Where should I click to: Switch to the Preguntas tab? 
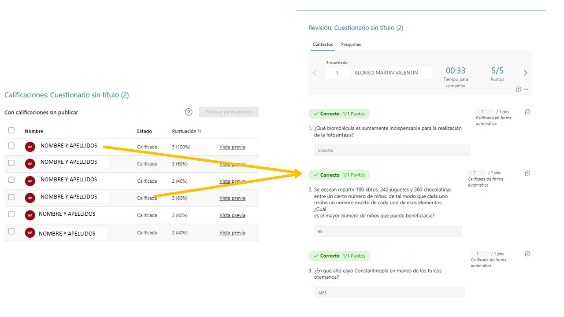click(351, 44)
